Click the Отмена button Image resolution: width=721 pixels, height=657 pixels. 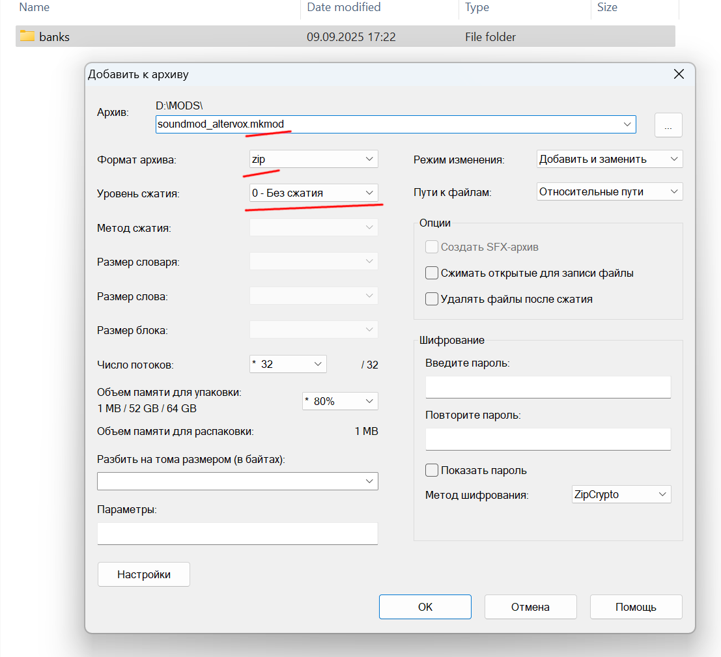(530, 607)
